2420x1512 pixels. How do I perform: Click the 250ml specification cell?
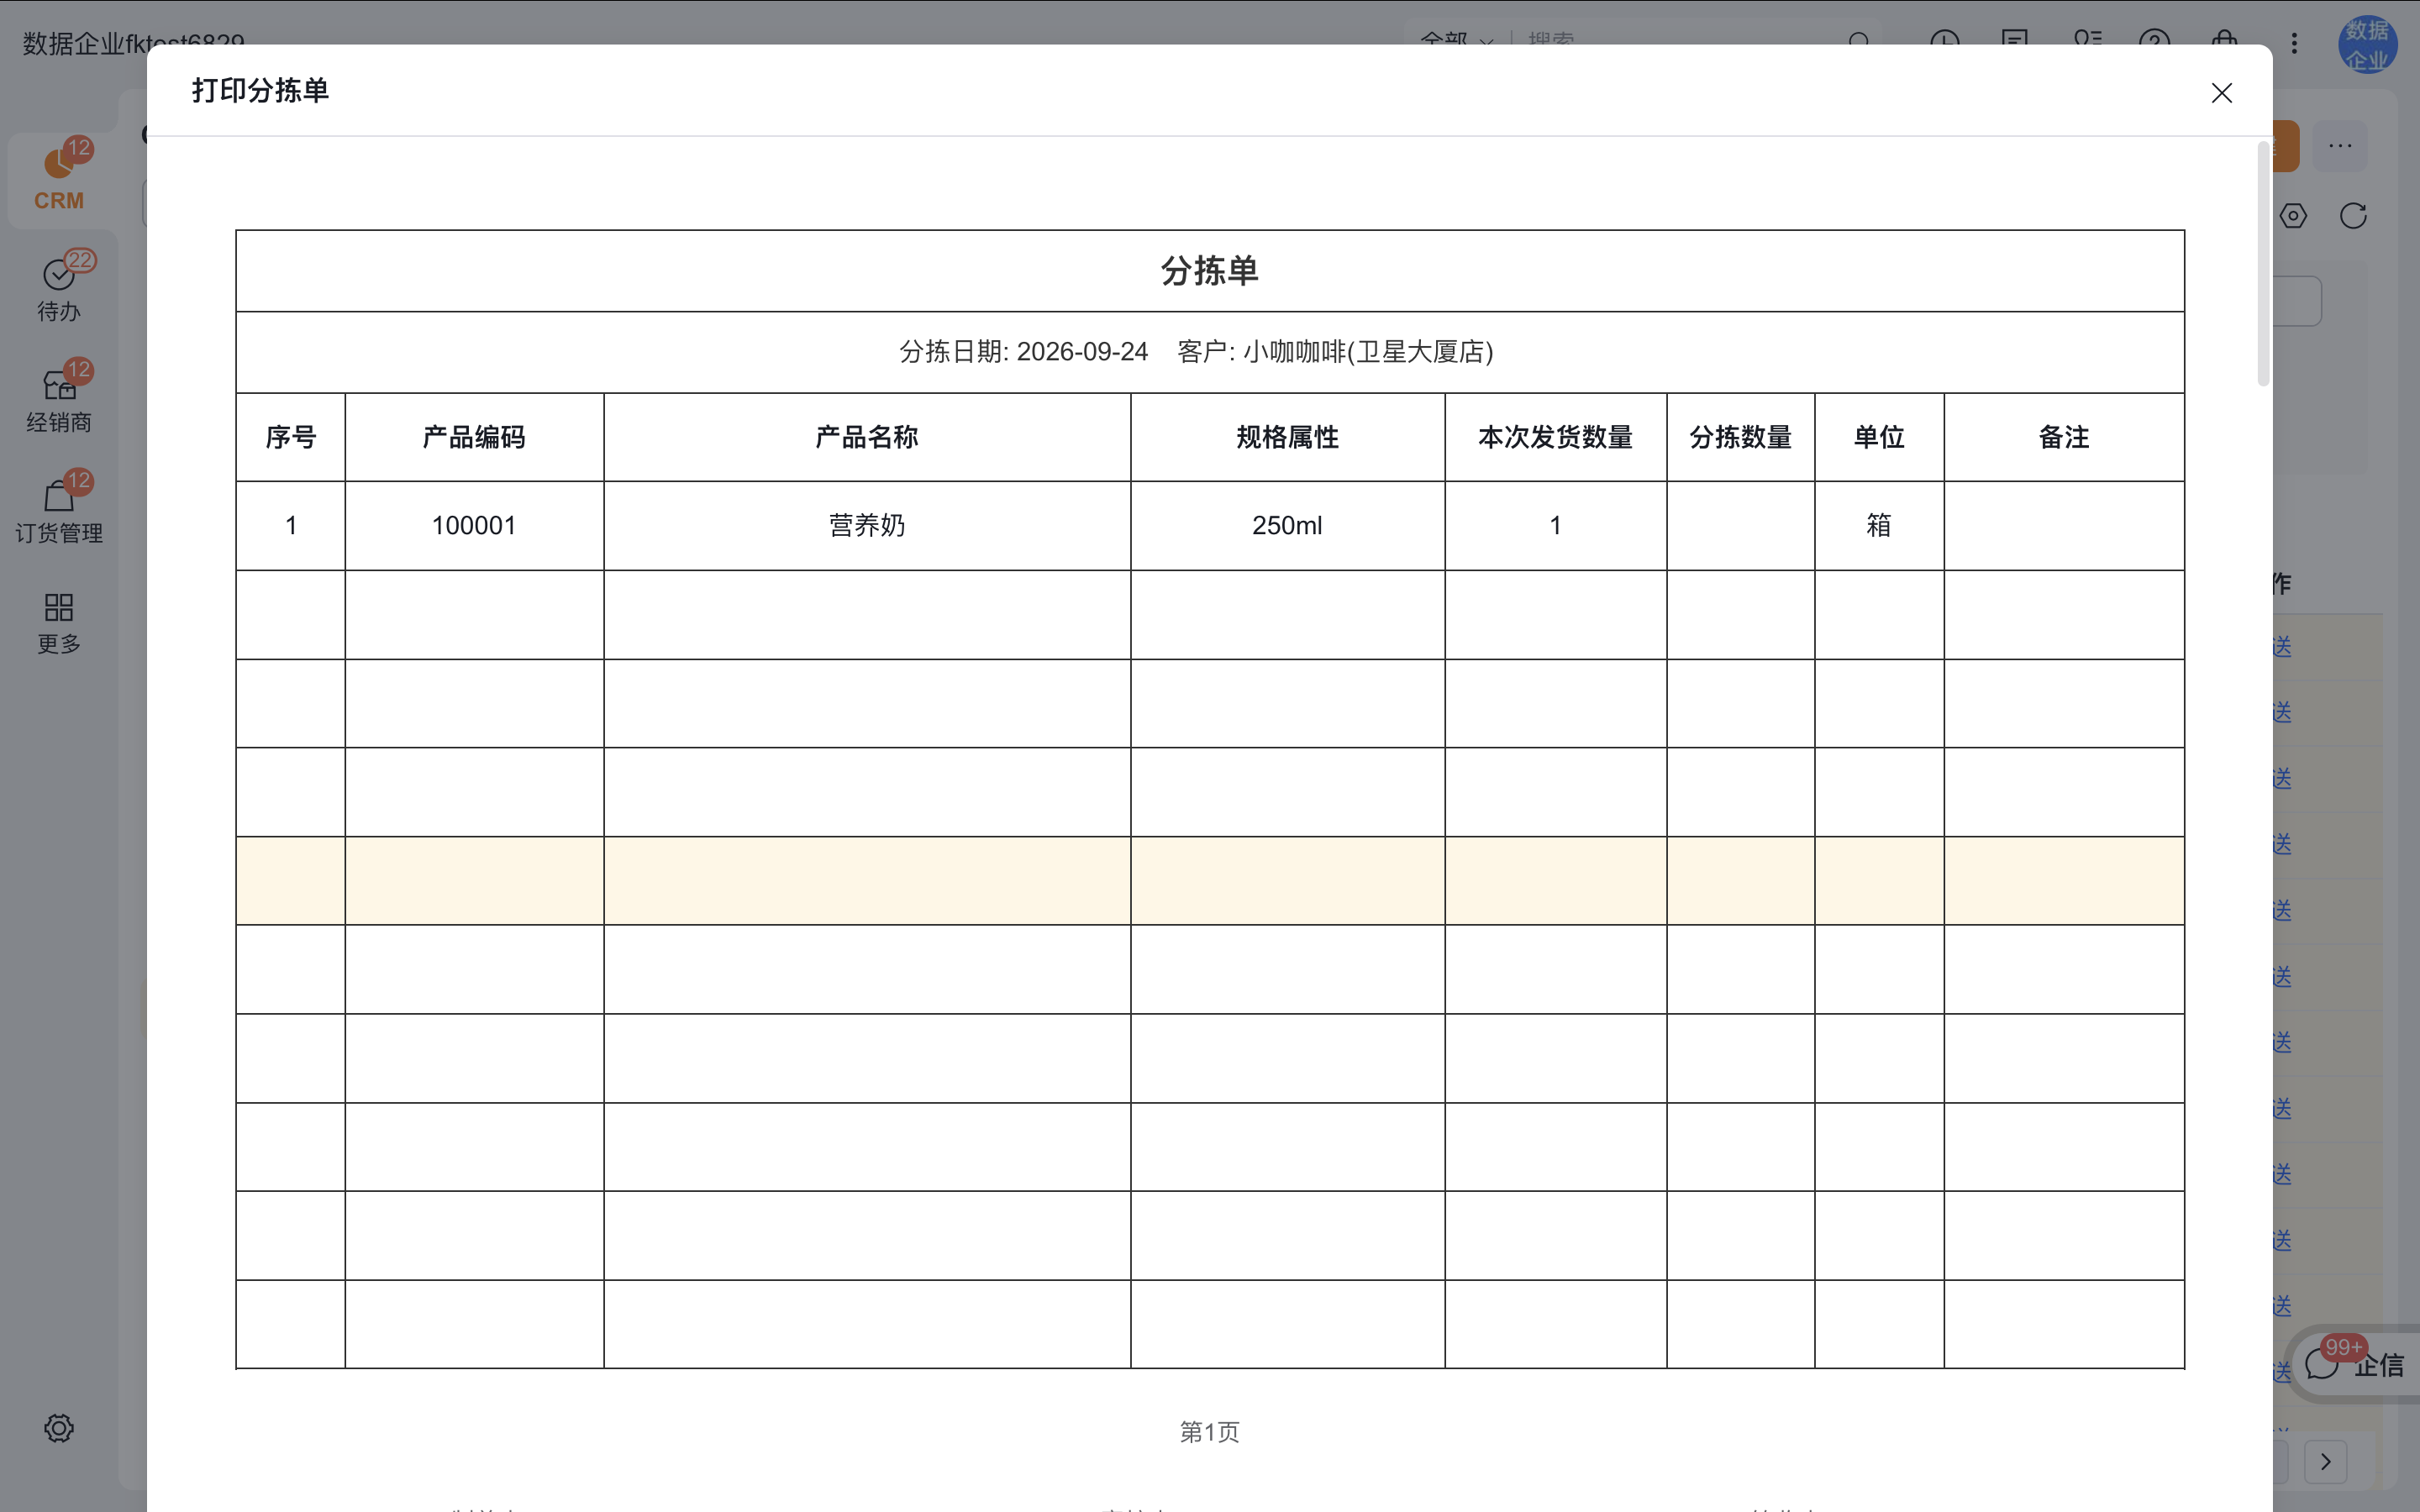pyautogui.click(x=1287, y=526)
